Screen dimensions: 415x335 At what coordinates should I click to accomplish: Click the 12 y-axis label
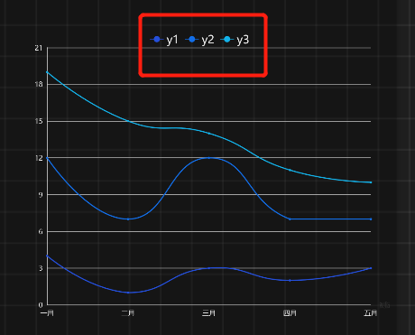tap(39, 158)
